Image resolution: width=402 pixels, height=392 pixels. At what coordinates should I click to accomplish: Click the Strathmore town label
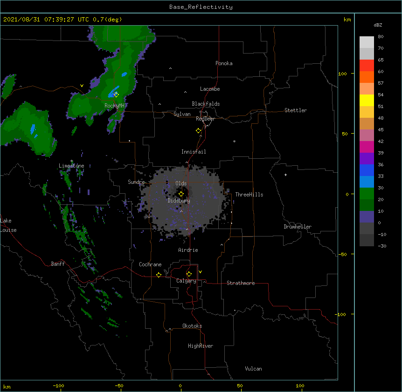241,283
